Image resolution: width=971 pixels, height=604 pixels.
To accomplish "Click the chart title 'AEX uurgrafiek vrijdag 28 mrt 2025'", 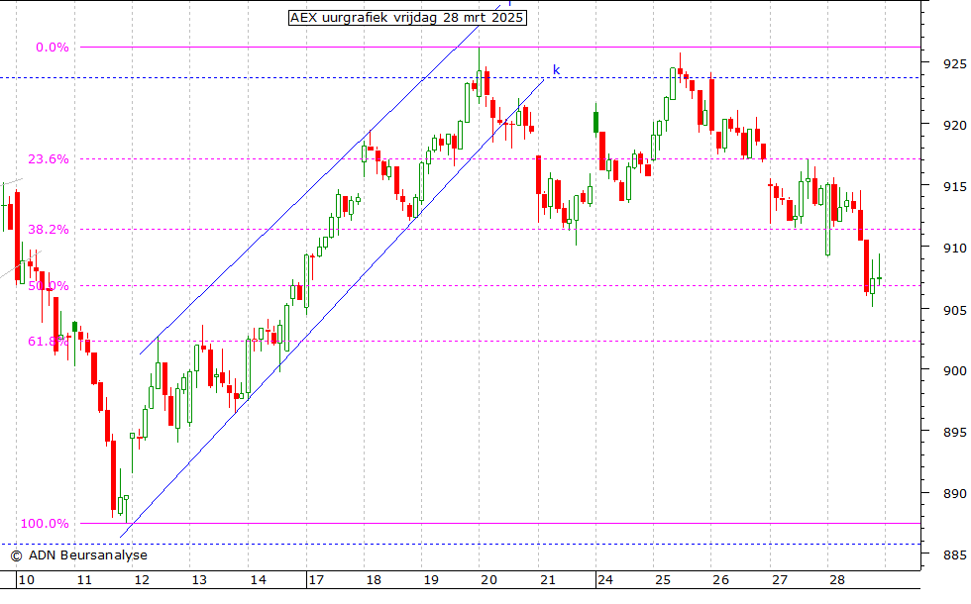I will click(x=407, y=18).
